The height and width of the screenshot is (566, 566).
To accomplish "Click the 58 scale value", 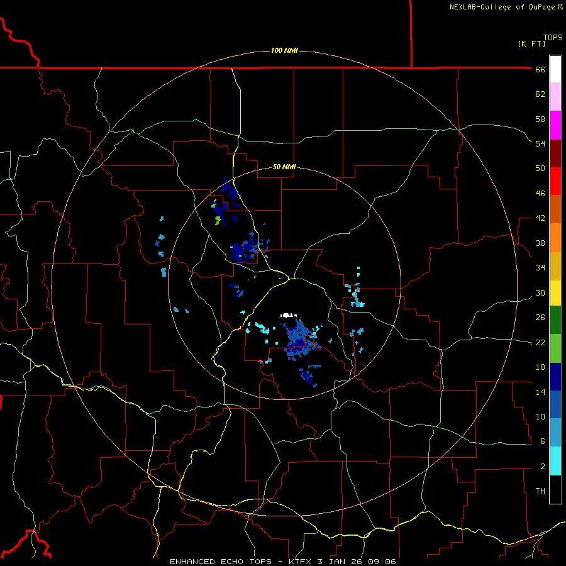I will [540, 119].
